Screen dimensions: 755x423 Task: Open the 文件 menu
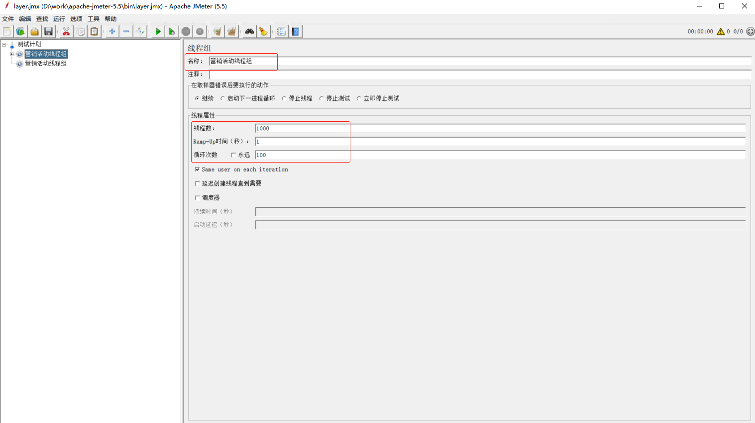(8, 19)
